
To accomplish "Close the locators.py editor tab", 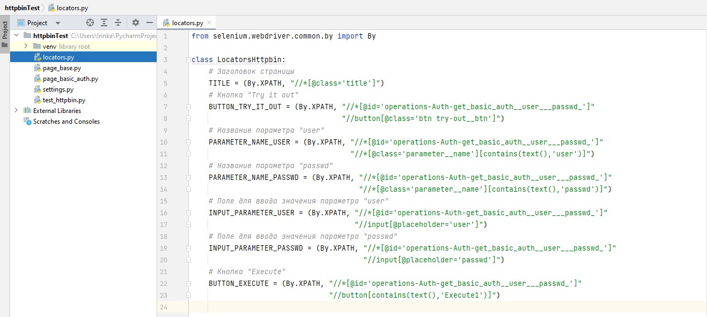I will pos(209,23).
